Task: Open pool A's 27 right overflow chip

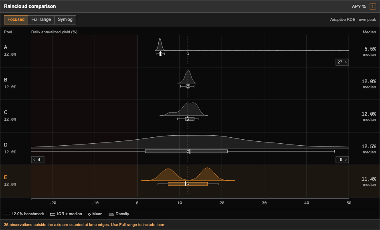Action: coord(342,62)
